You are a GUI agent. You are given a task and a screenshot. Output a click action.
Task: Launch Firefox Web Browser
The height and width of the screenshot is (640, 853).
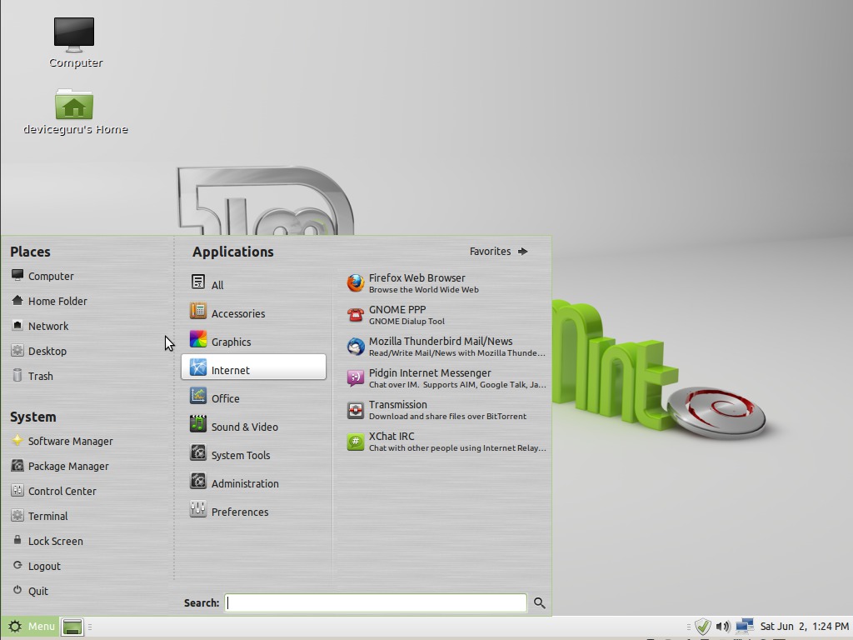pyautogui.click(x=446, y=283)
